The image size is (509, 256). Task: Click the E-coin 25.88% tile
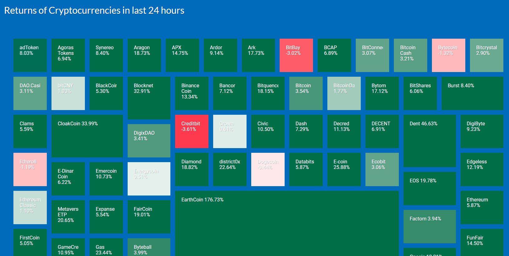pyautogui.click(x=344, y=169)
